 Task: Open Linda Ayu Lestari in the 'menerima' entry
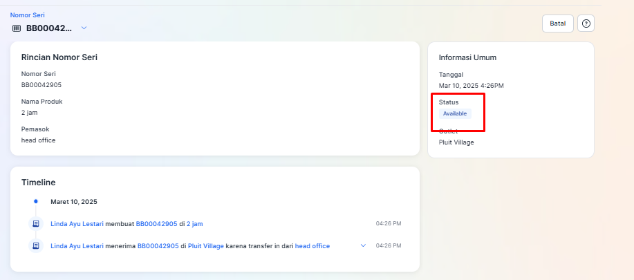tap(77, 246)
